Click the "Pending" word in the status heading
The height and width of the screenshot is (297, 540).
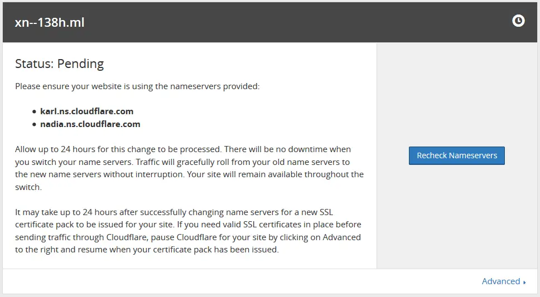tap(81, 64)
